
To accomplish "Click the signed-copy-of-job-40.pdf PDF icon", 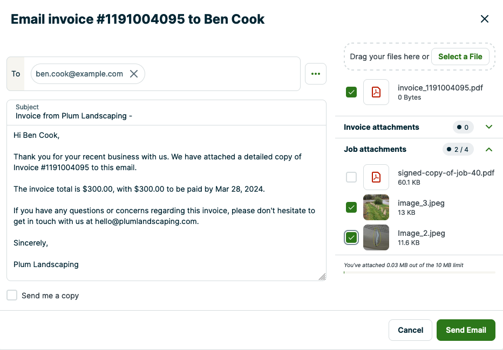I will click(376, 177).
